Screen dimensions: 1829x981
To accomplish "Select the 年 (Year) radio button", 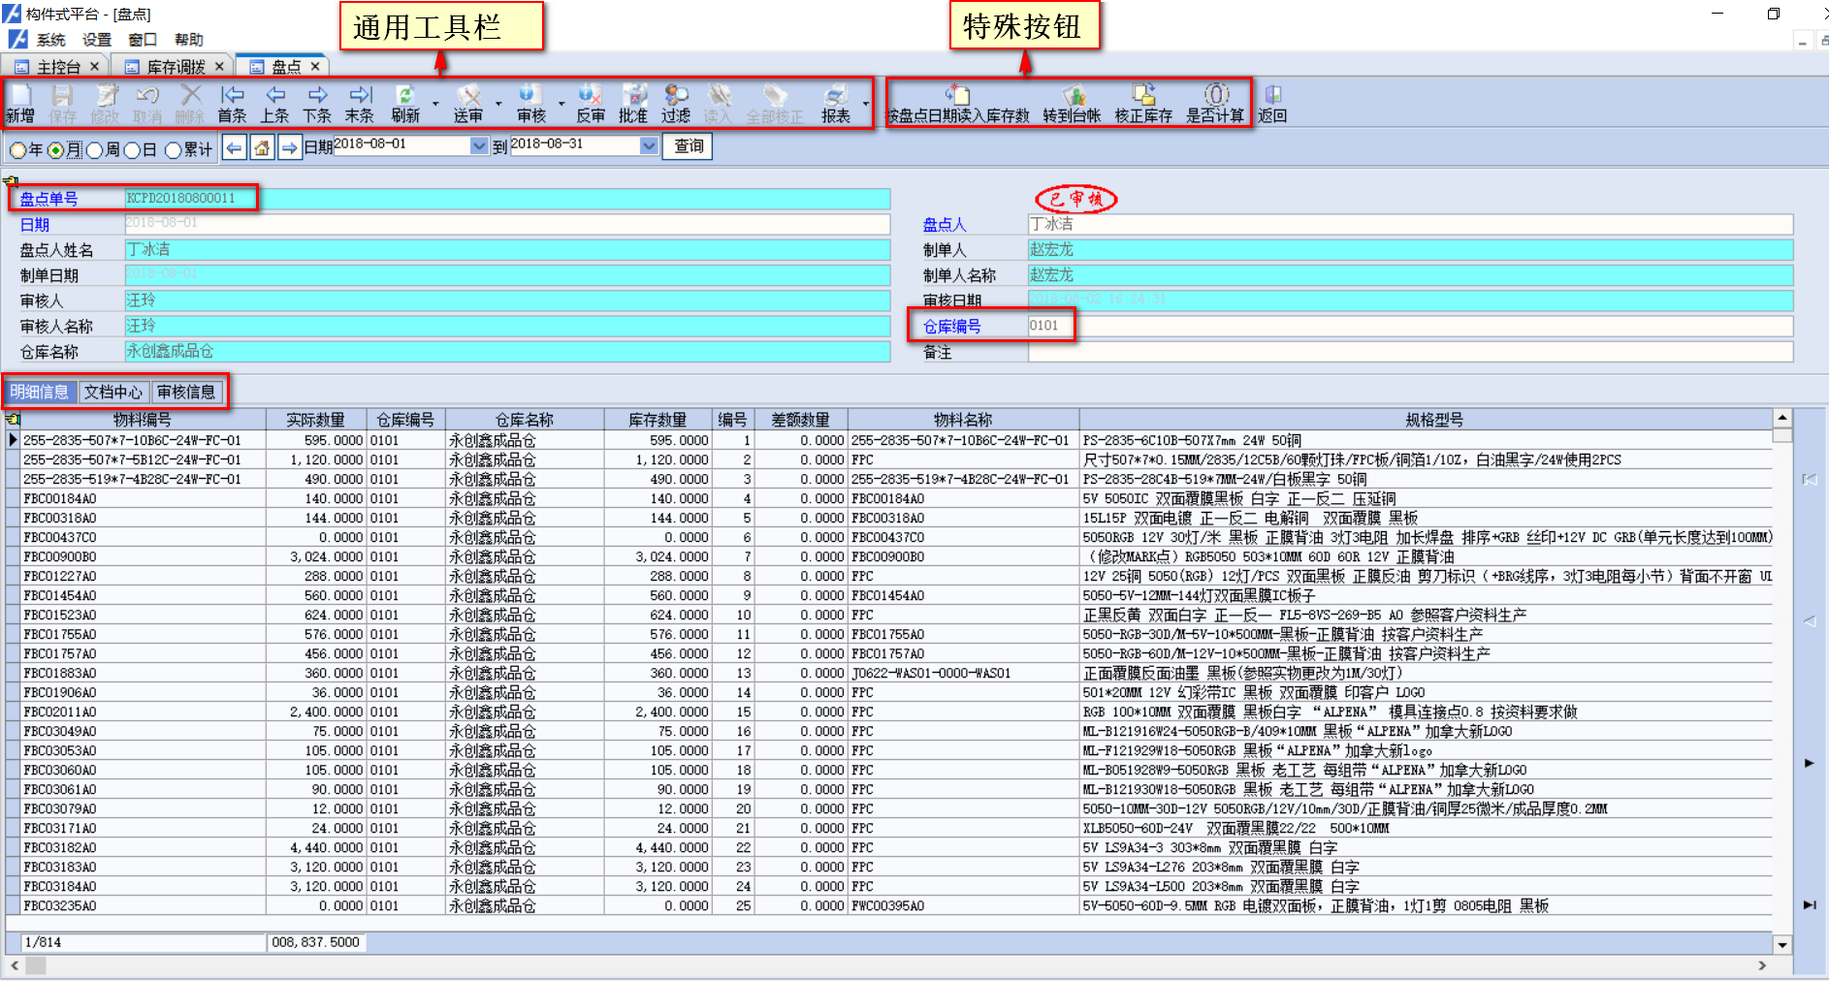I will pyautogui.click(x=18, y=150).
